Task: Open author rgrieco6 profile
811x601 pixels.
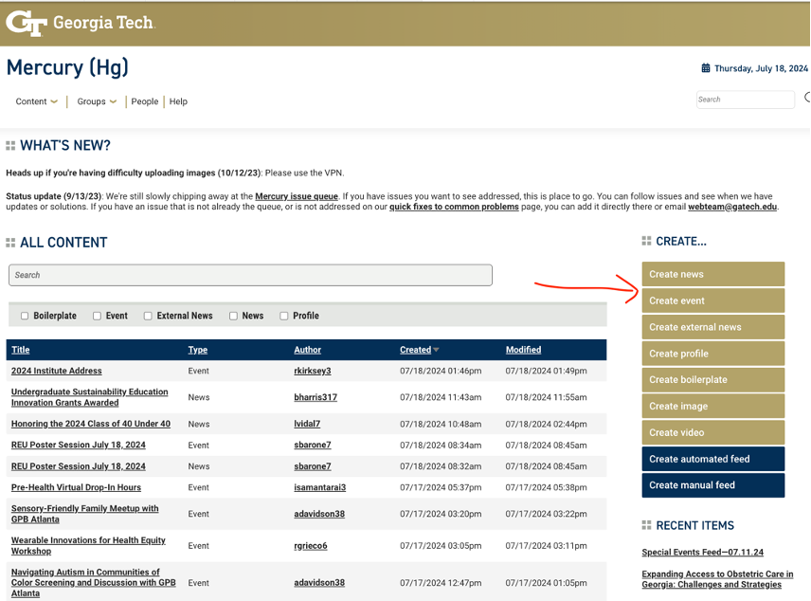Action: pos(311,546)
